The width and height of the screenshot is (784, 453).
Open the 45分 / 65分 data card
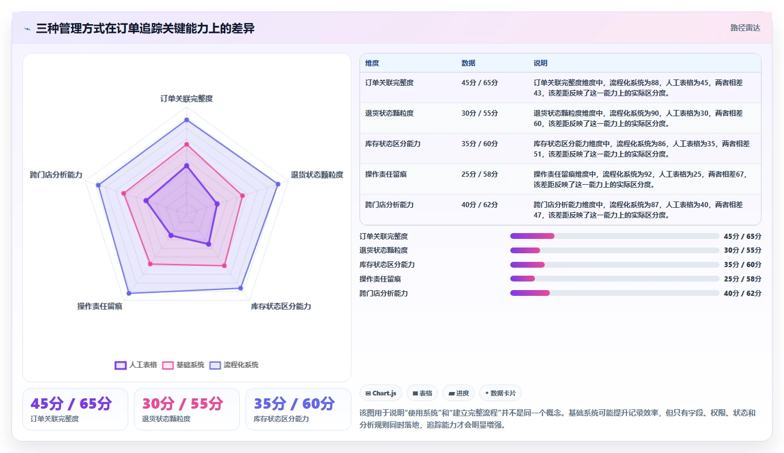tap(75, 409)
